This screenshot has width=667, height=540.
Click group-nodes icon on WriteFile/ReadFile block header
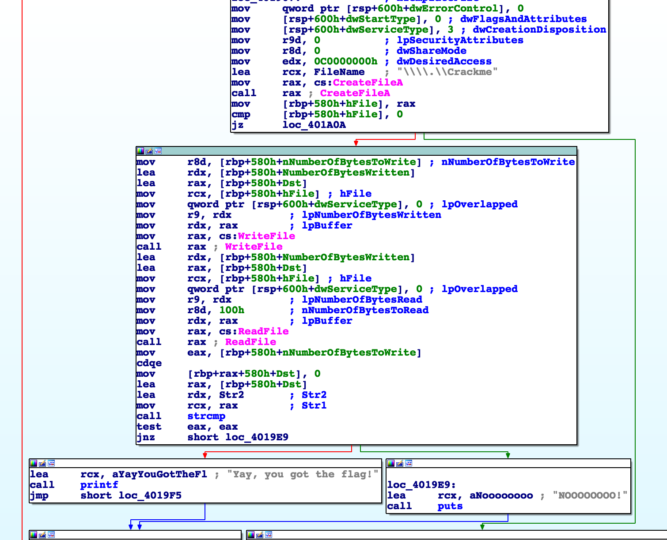158,151
